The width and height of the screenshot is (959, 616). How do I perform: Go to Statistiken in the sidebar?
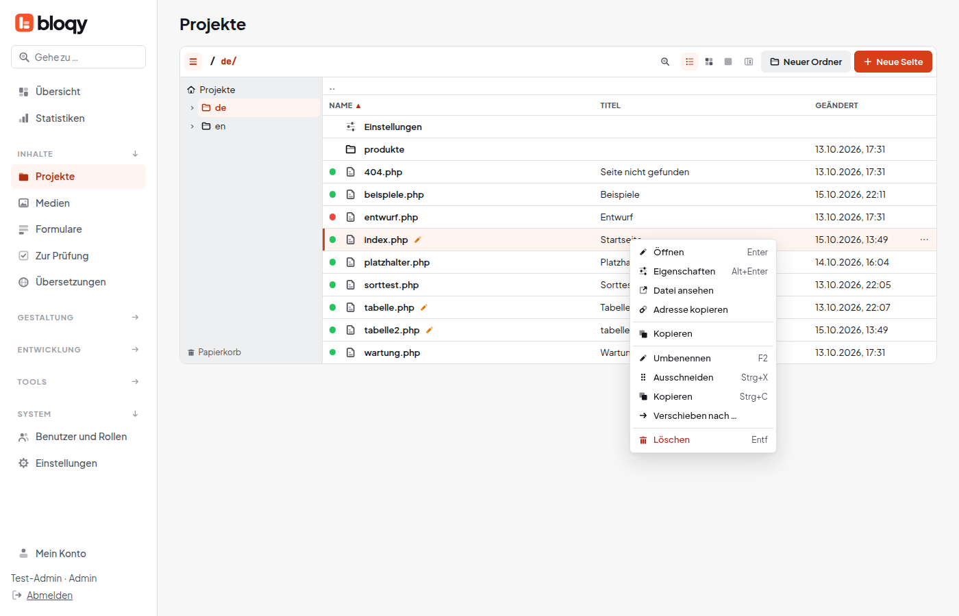(x=78, y=118)
